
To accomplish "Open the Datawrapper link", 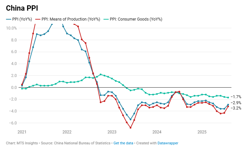I will point(168,143).
